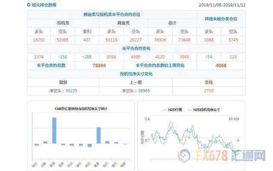
Task: Click the 投机性净头寸变化 section header
Action: [136, 74]
